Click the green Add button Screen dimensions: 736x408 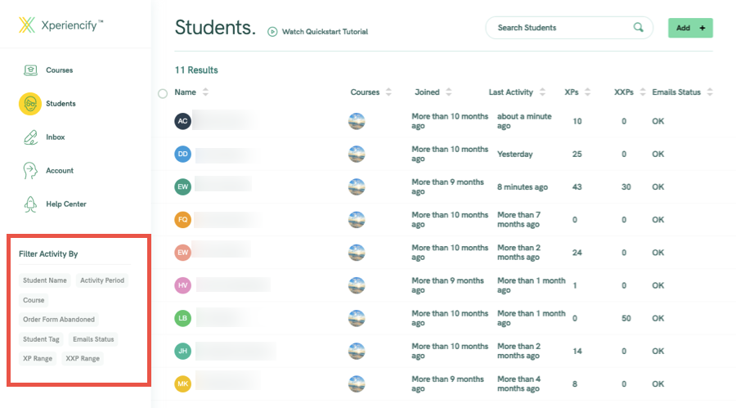click(690, 28)
